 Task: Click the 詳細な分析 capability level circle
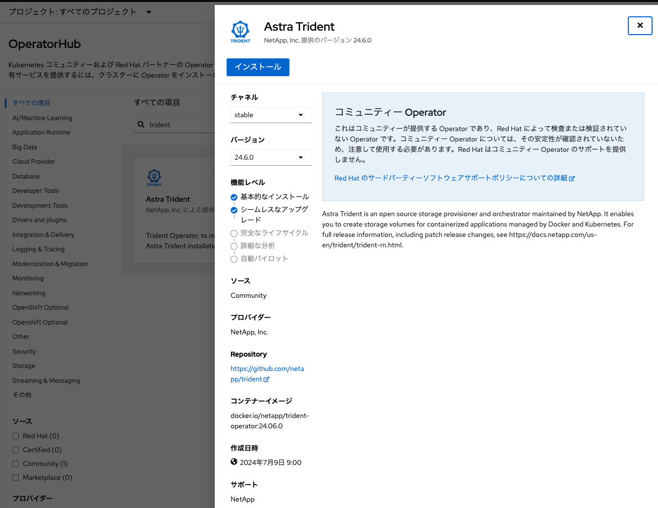pos(234,246)
